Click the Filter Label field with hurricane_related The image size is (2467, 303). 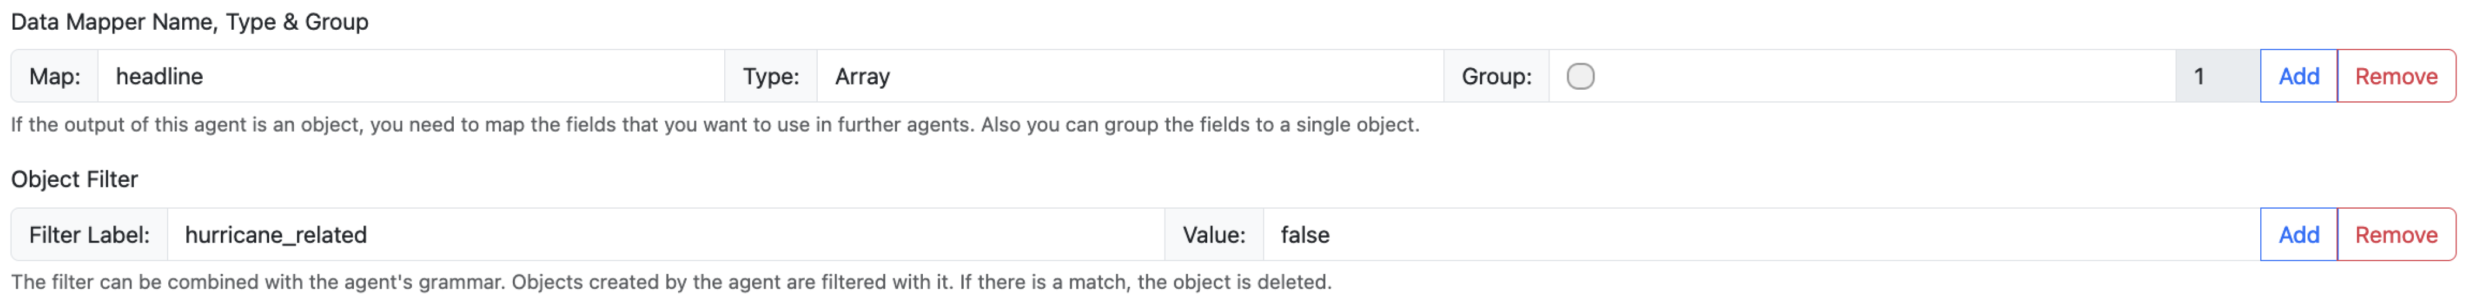[x=665, y=235]
